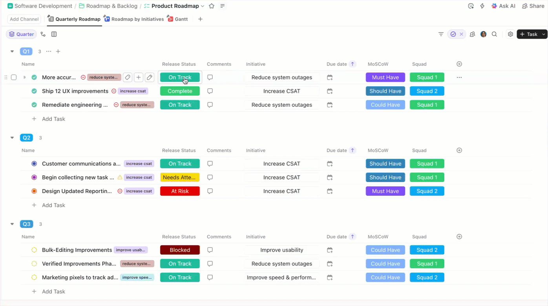Image resolution: width=548 pixels, height=306 pixels.
Task: Open comments on Ship 12 UX improvements
Action: point(210,91)
